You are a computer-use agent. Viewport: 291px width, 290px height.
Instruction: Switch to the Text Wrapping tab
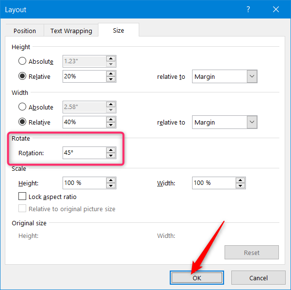point(71,31)
